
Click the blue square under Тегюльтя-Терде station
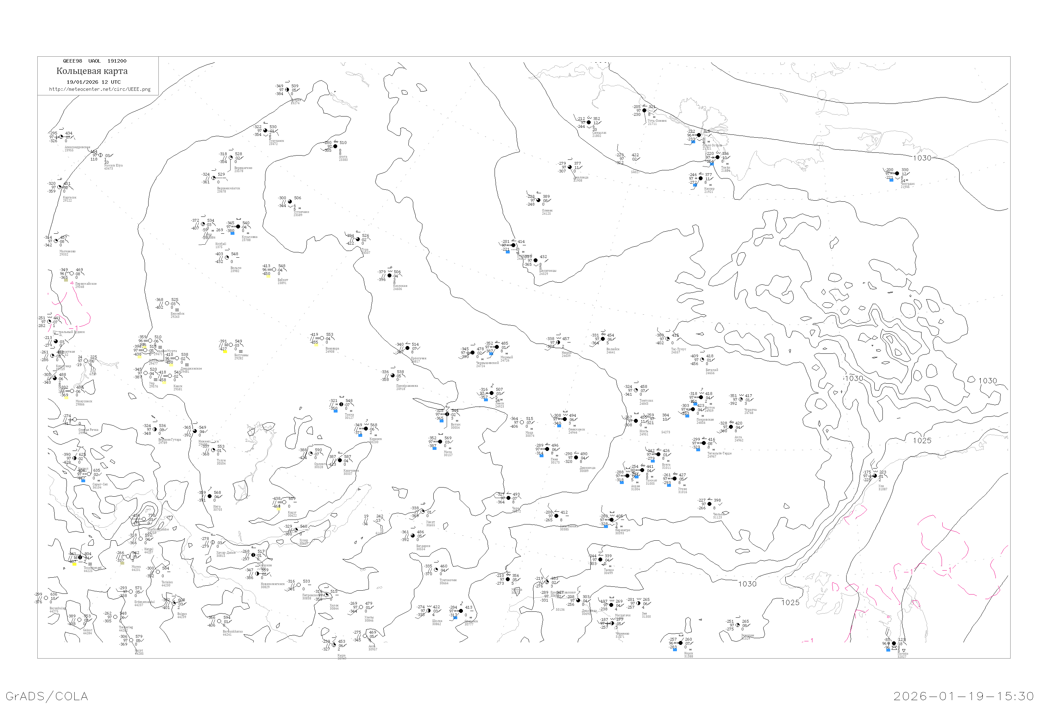pyautogui.click(x=698, y=450)
